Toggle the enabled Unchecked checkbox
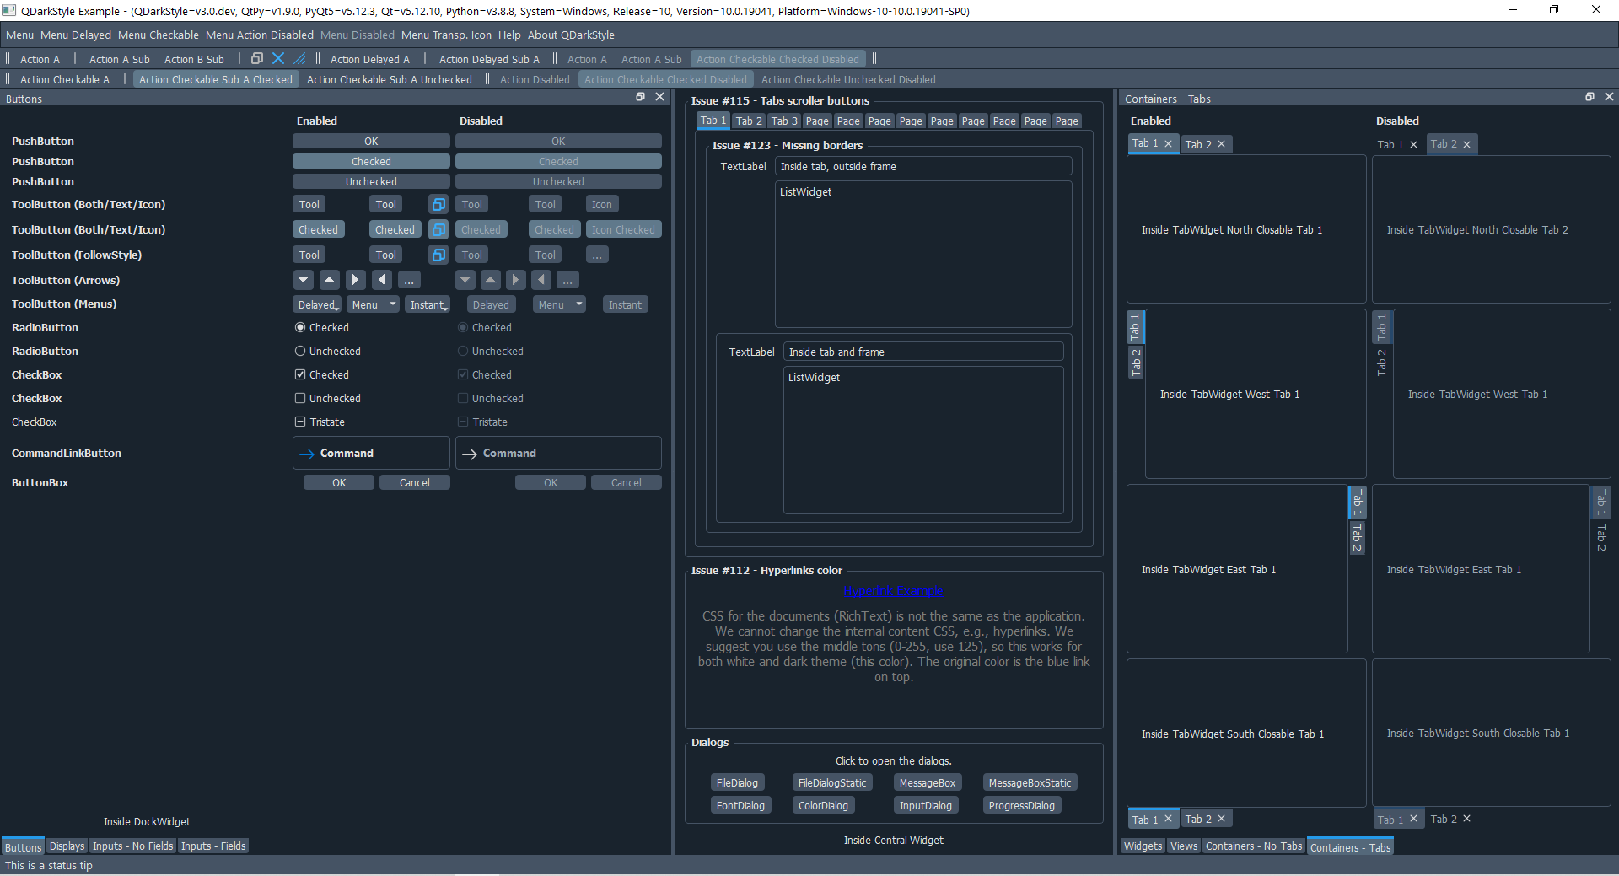 (299, 398)
